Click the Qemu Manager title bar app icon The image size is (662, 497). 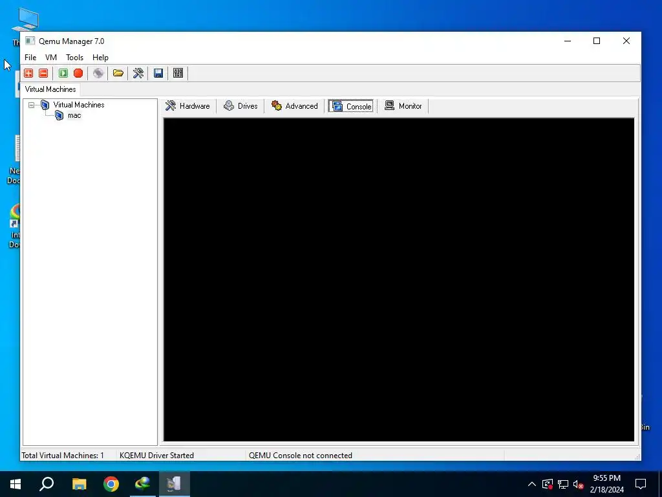click(30, 41)
